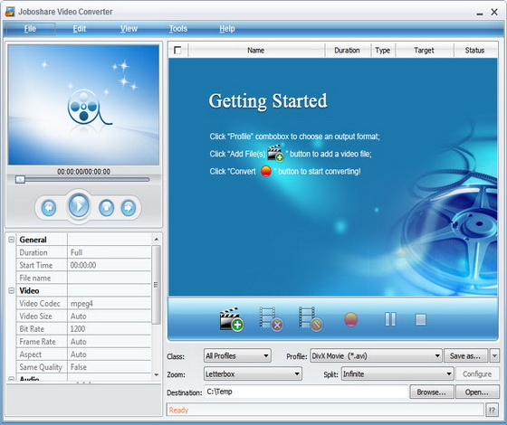507x425 pixels.
Task: Collapse the General properties group
Action: (x=11, y=240)
